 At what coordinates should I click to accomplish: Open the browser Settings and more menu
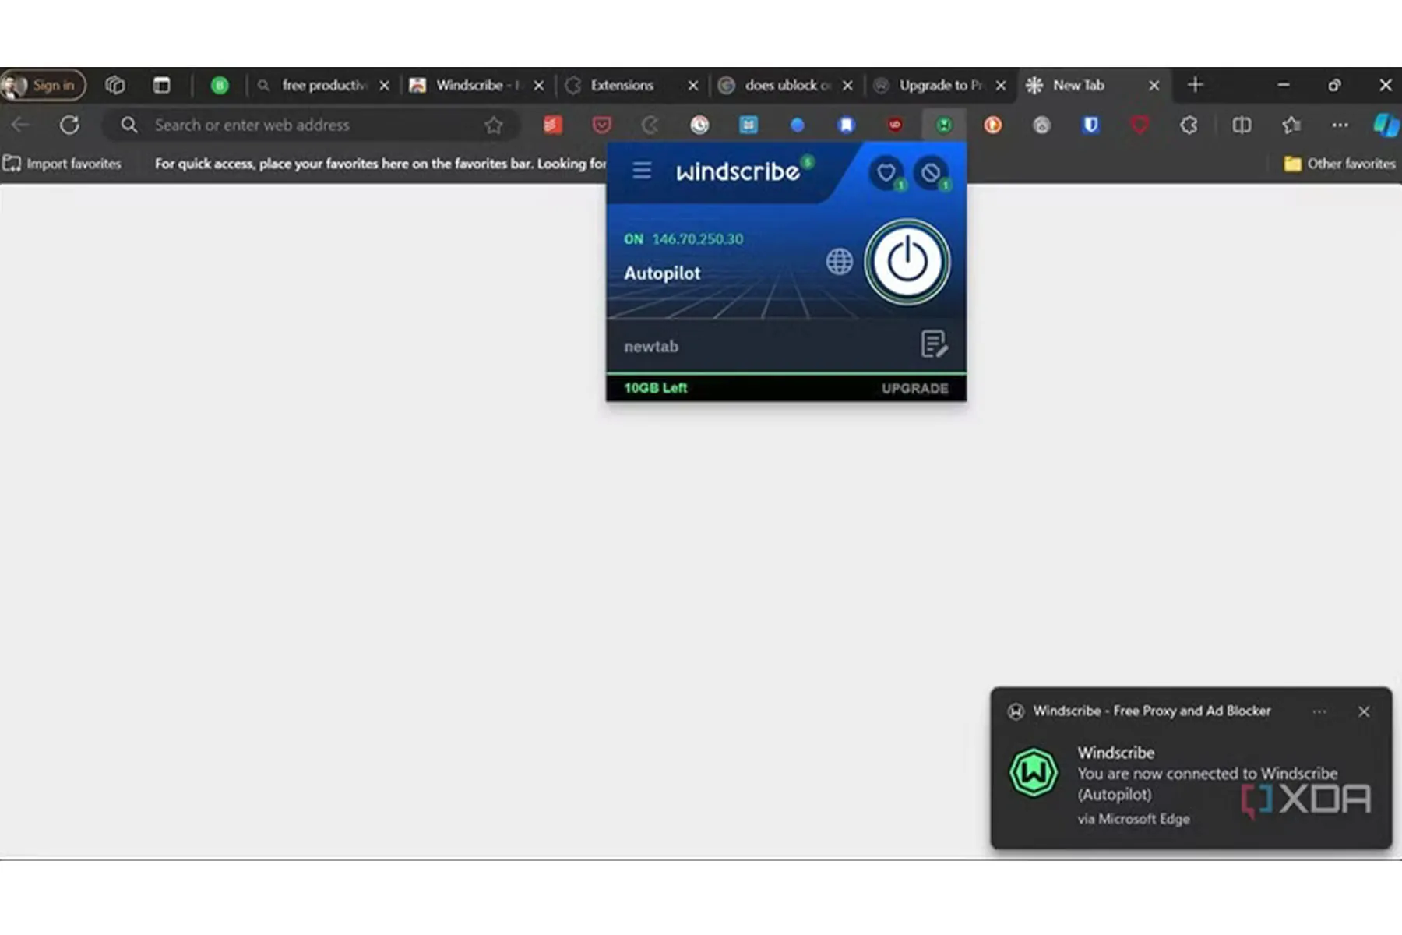(x=1340, y=125)
